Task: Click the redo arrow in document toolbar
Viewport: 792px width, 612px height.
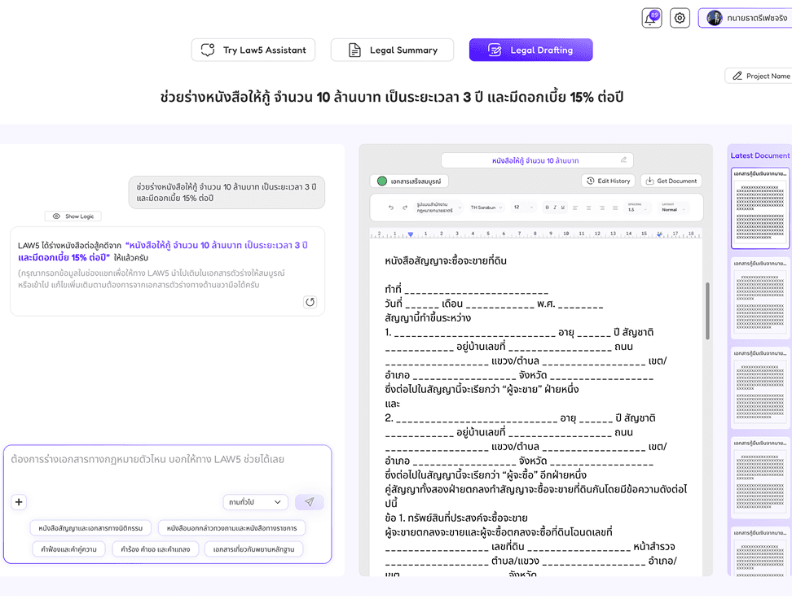Action: point(405,208)
